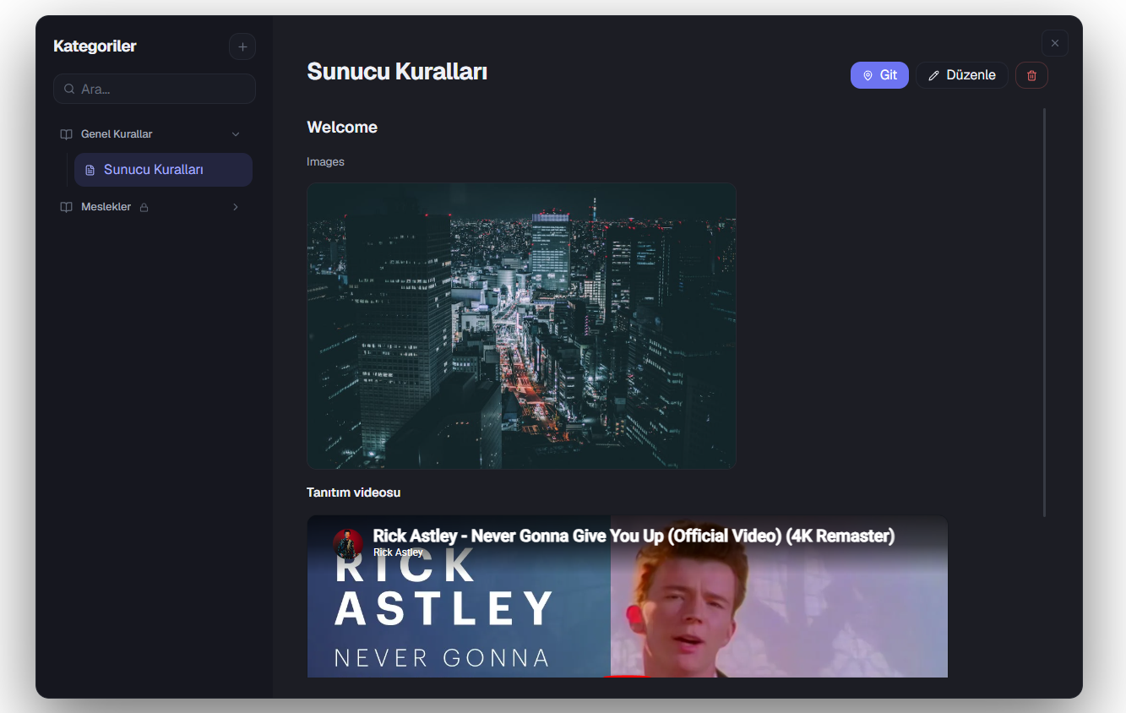Click Rick Astley channel avatar
Screen dimensions: 1126x713
point(347,544)
